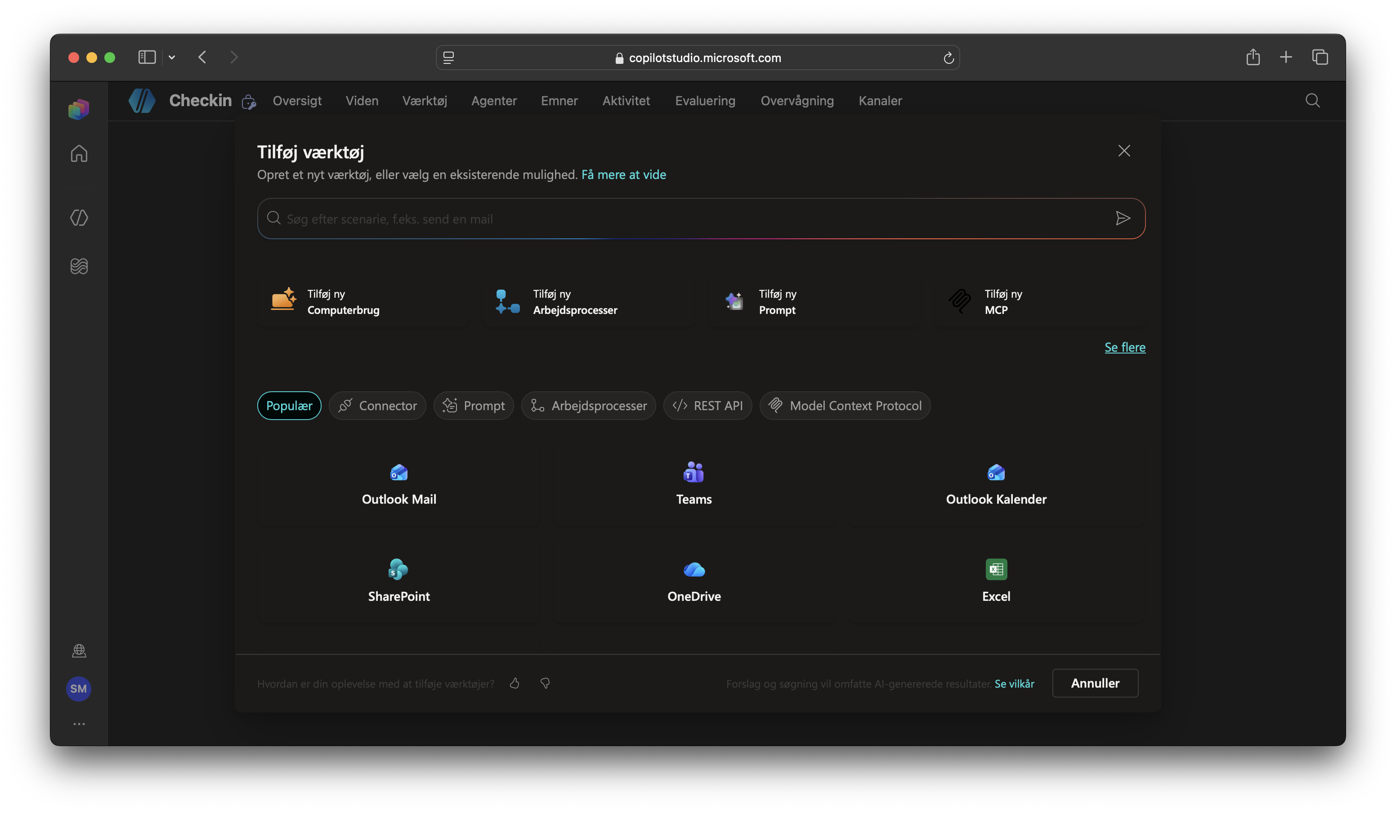Open the flows icon in left sidebar
Screen dimensions: 1396x814
point(79,266)
